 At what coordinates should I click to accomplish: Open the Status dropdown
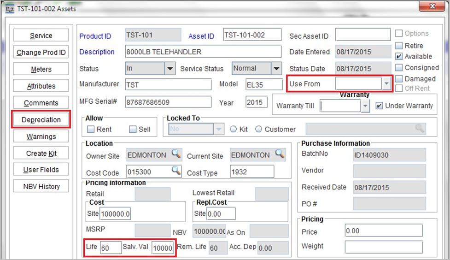(170, 69)
